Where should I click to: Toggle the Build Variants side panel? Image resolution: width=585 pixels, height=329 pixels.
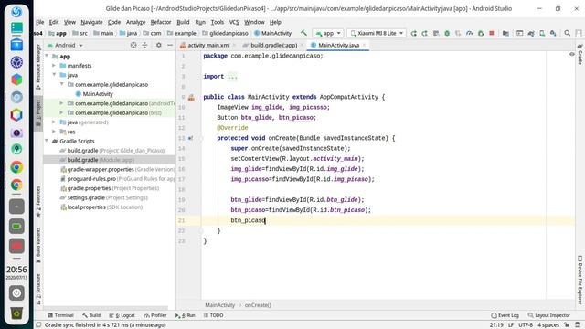pos(38,245)
